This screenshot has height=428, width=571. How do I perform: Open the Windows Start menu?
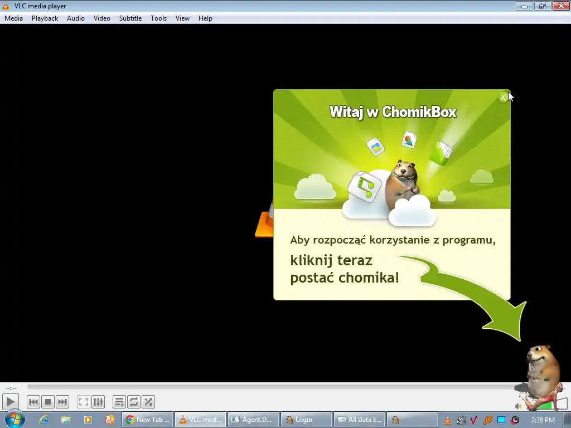(x=14, y=419)
